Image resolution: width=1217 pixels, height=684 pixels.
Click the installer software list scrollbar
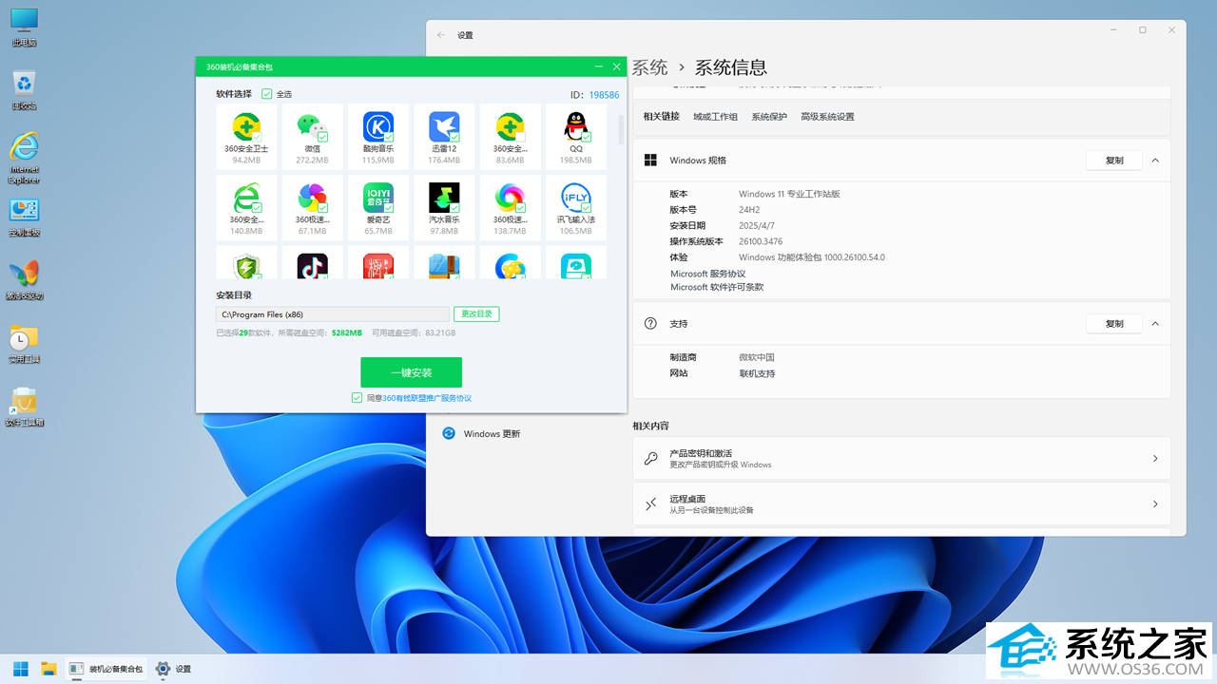pos(621,129)
